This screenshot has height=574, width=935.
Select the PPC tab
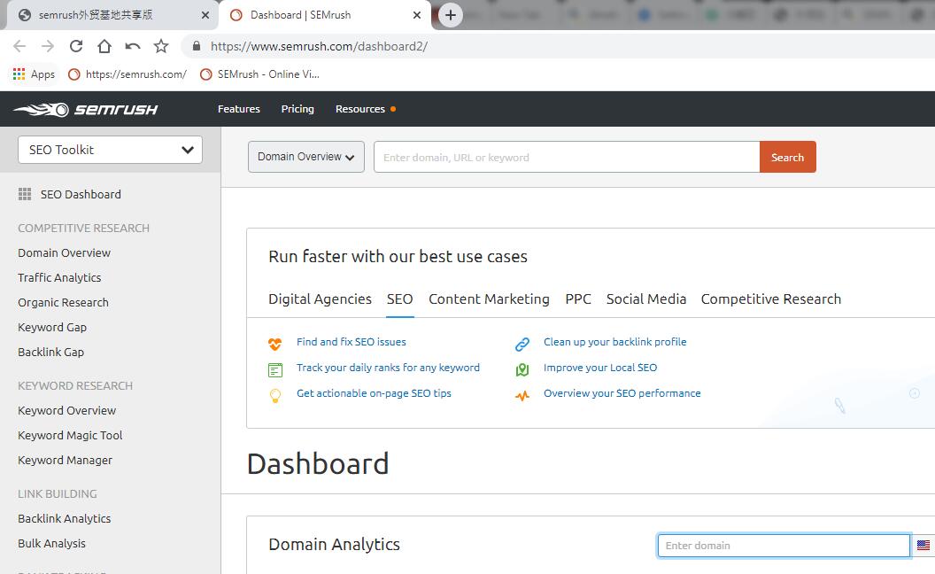click(578, 299)
